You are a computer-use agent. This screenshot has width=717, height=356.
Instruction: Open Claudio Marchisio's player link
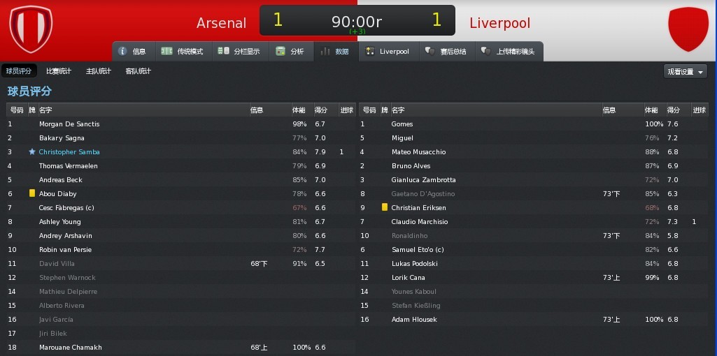pos(419,222)
